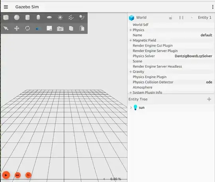This screenshot has height=182, width=215.
Task: Click the paste icon
Action: tap(82, 28)
